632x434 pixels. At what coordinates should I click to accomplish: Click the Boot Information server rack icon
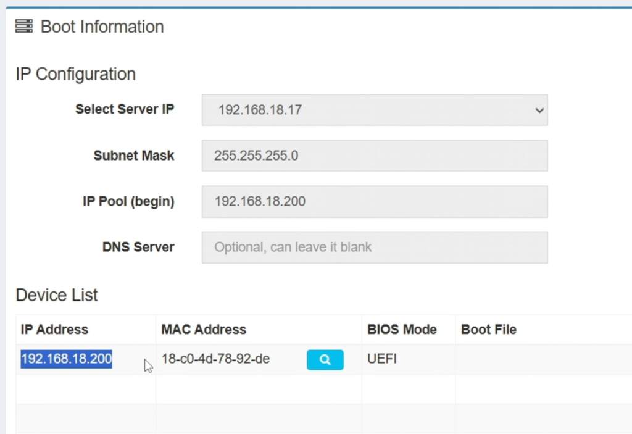[23, 26]
